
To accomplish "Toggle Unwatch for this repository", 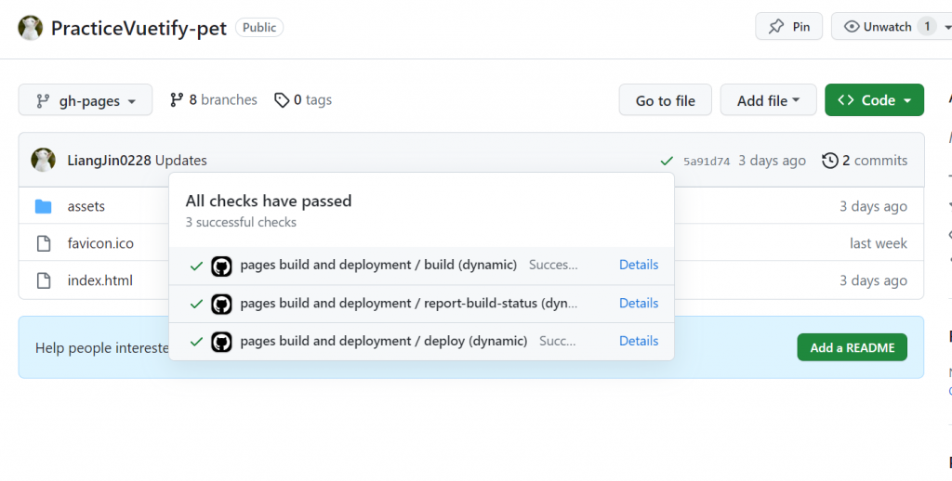I will pos(888,27).
